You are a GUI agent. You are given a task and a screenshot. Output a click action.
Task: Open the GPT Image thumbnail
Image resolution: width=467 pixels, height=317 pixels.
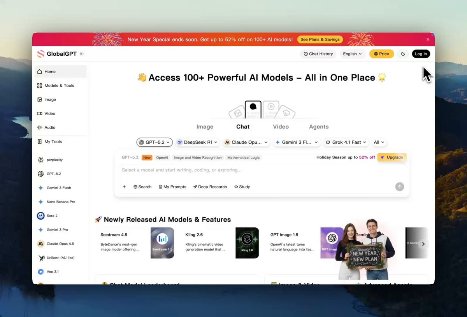(329, 243)
